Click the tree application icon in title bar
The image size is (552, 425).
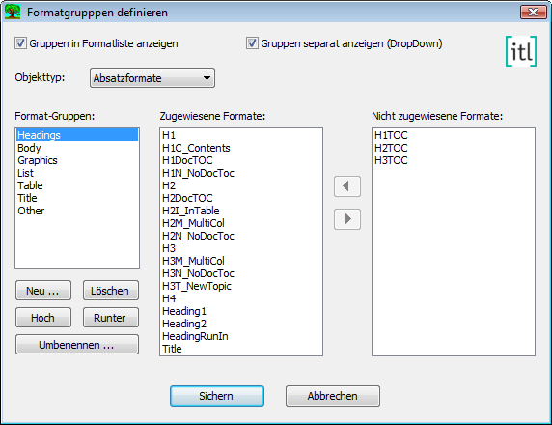point(12,12)
